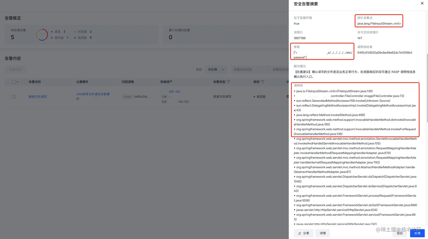This screenshot has height=239, width=428.
Task: Click the 156-162 asset link
Action: coord(174,92)
